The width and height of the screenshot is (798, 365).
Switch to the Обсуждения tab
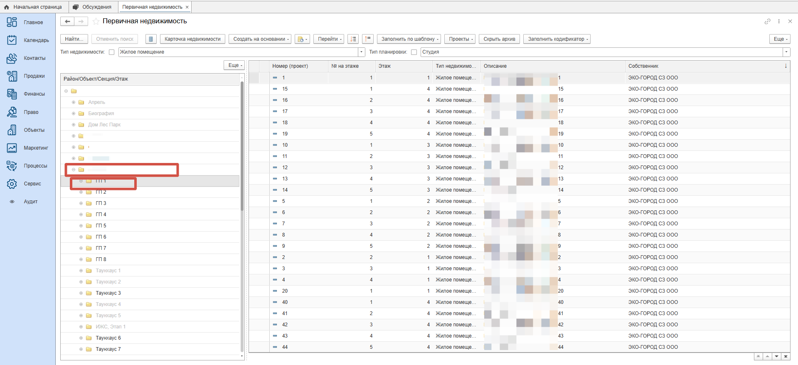(x=92, y=7)
